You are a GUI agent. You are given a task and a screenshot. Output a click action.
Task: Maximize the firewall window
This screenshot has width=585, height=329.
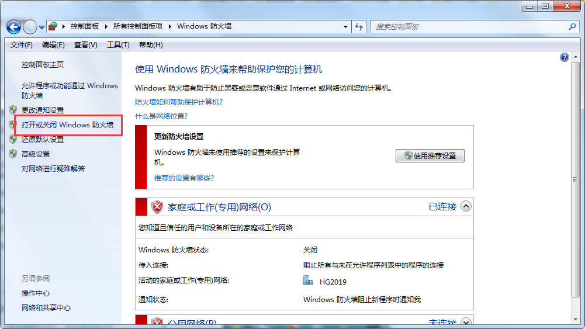[x=545, y=6]
